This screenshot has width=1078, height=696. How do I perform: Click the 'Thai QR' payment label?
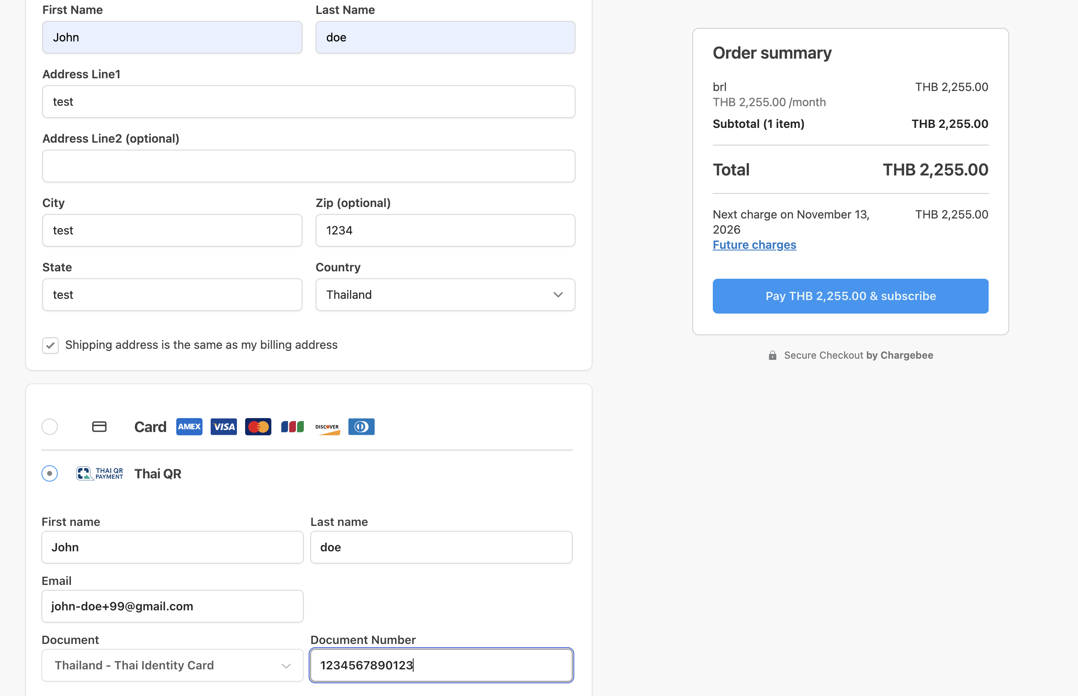click(x=158, y=473)
